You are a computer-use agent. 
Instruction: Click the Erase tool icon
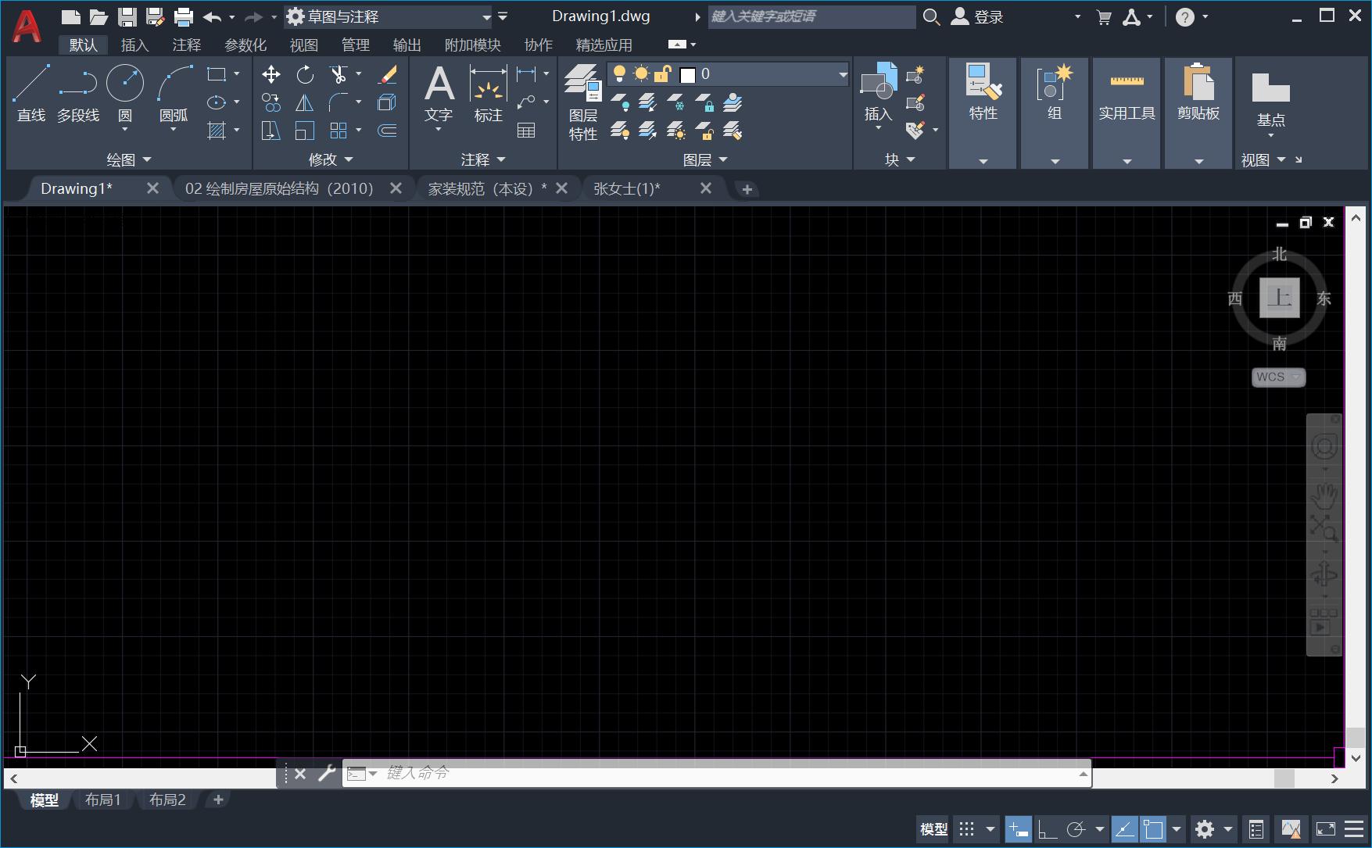click(387, 74)
